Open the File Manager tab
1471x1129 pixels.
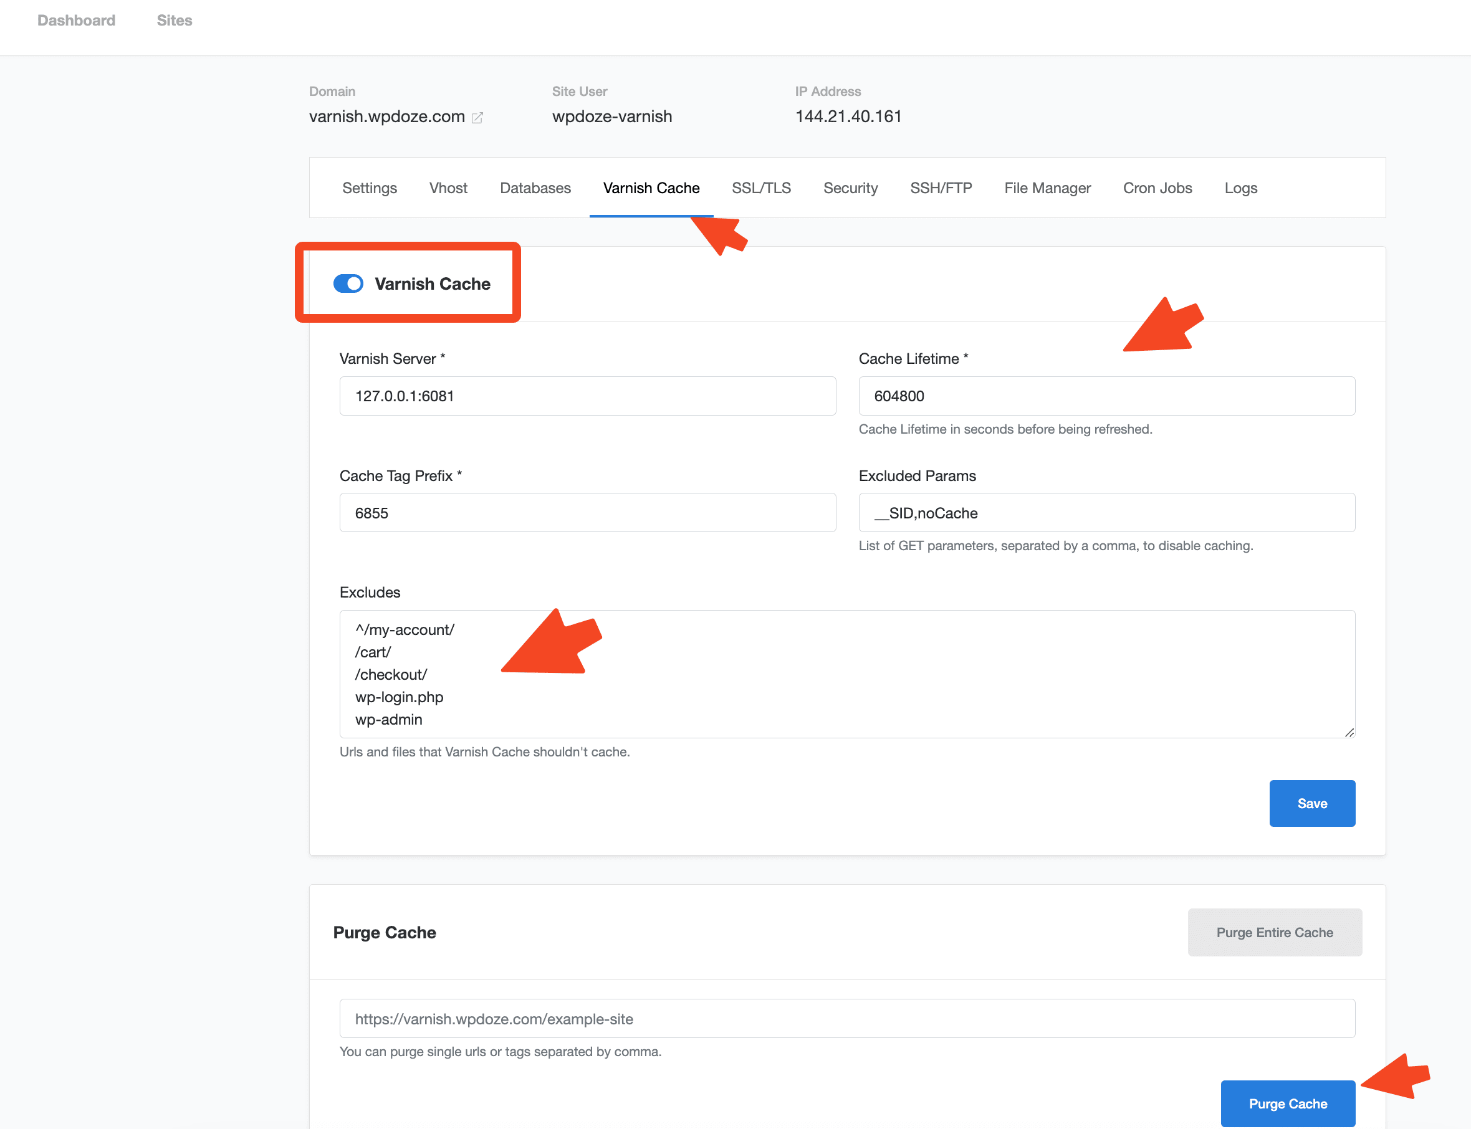pyautogui.click(x=1047, y=188)
